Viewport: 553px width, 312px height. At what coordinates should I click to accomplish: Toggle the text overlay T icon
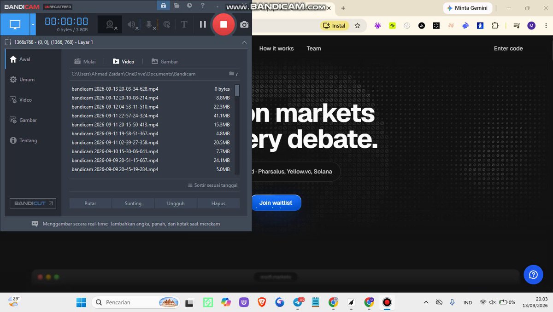point(184,24)
